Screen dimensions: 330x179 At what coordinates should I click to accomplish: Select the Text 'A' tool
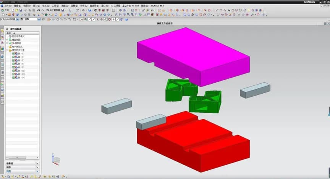tap(229, 10)
